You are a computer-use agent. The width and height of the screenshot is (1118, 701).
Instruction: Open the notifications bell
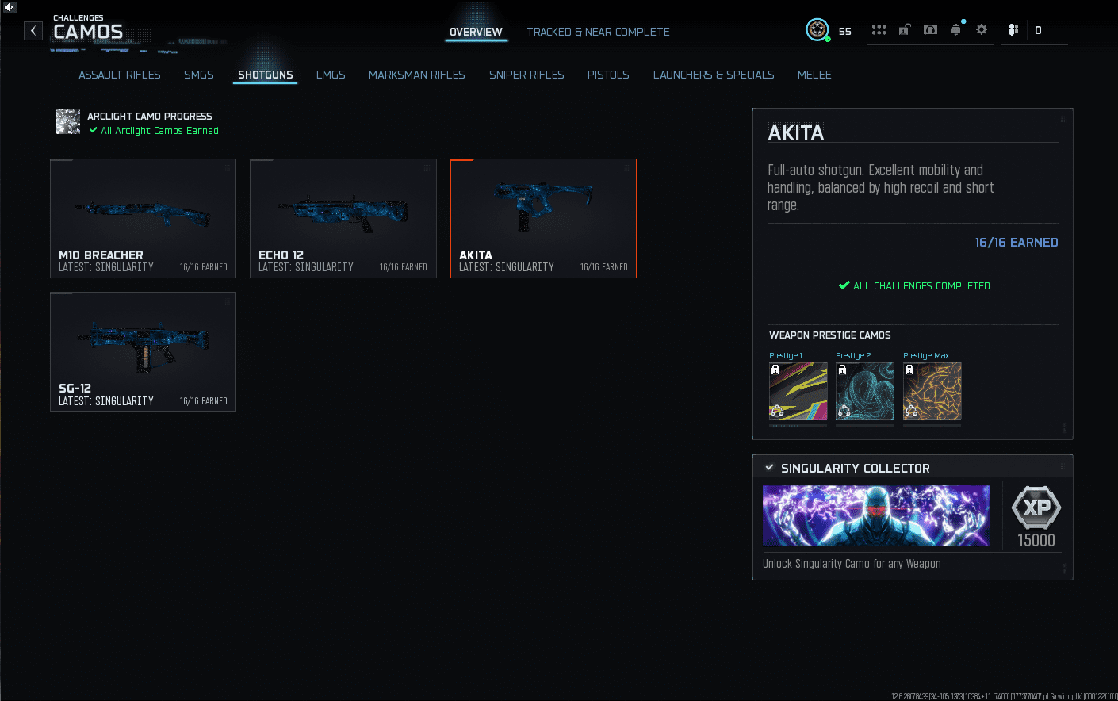point(956,30)
